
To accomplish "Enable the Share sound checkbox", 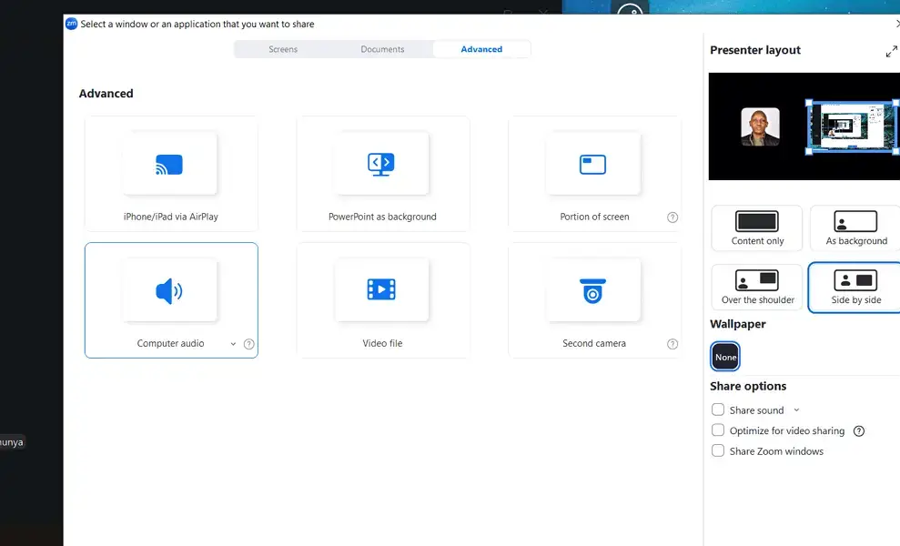I will tap(718, 409).
